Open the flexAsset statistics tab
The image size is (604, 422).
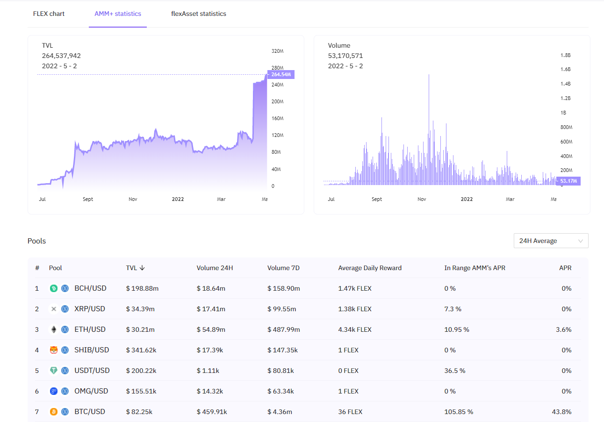(199, 14)
